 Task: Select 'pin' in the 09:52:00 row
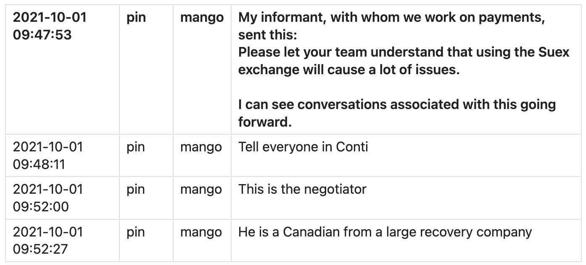click(135, 190)
